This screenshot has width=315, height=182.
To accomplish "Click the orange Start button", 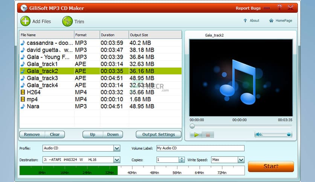I will (271, 166).
